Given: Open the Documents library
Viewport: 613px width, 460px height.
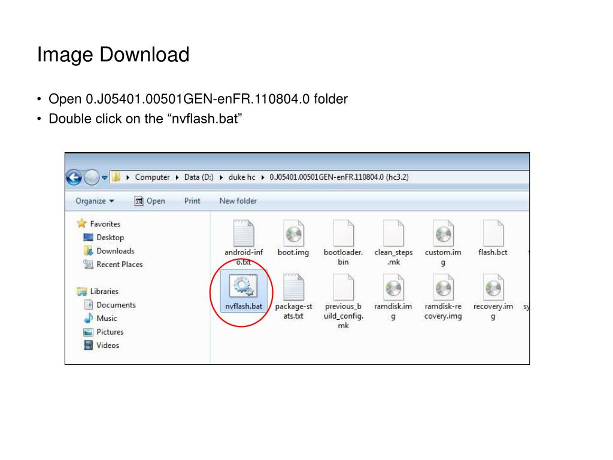Looking at the screenshot, I should (116, 305).
